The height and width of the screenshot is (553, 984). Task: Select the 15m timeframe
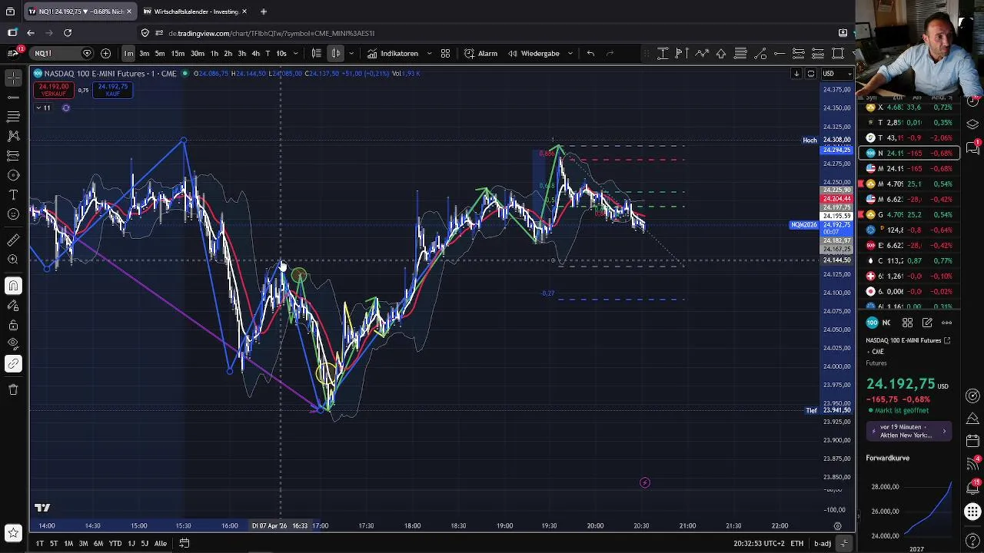coord(178,53)
